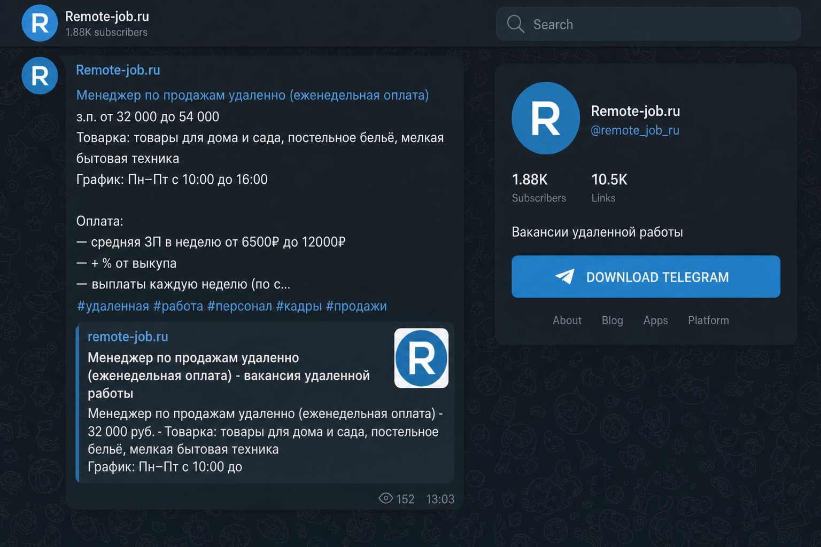The image size is (821, 547).
Task: Click the message time 13:03
Action: click(440, 499)
